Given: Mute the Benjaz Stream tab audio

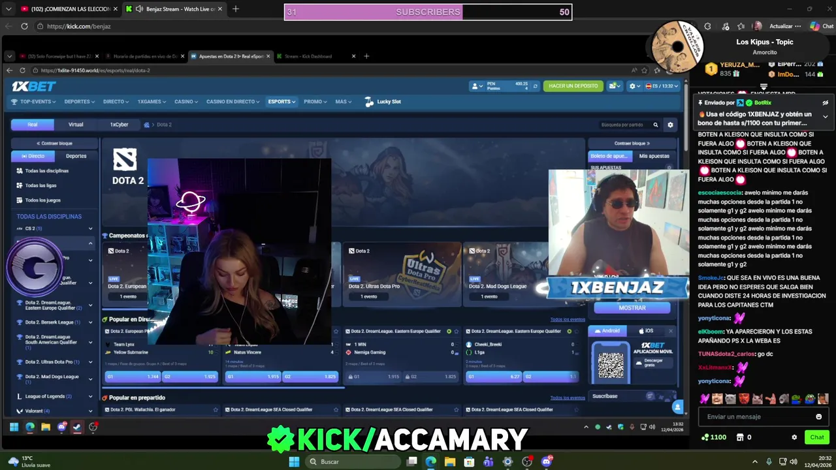Looking at the screenshot, I should (139, 9).
